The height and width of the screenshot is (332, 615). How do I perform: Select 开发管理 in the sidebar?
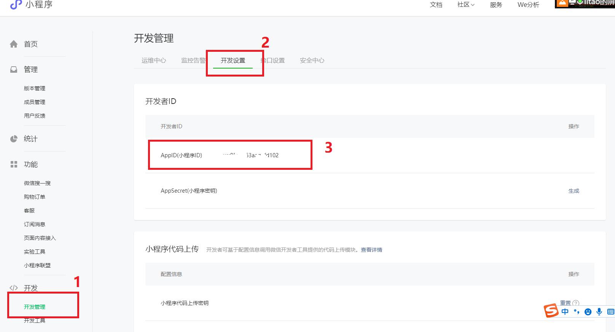pos(35,307)
